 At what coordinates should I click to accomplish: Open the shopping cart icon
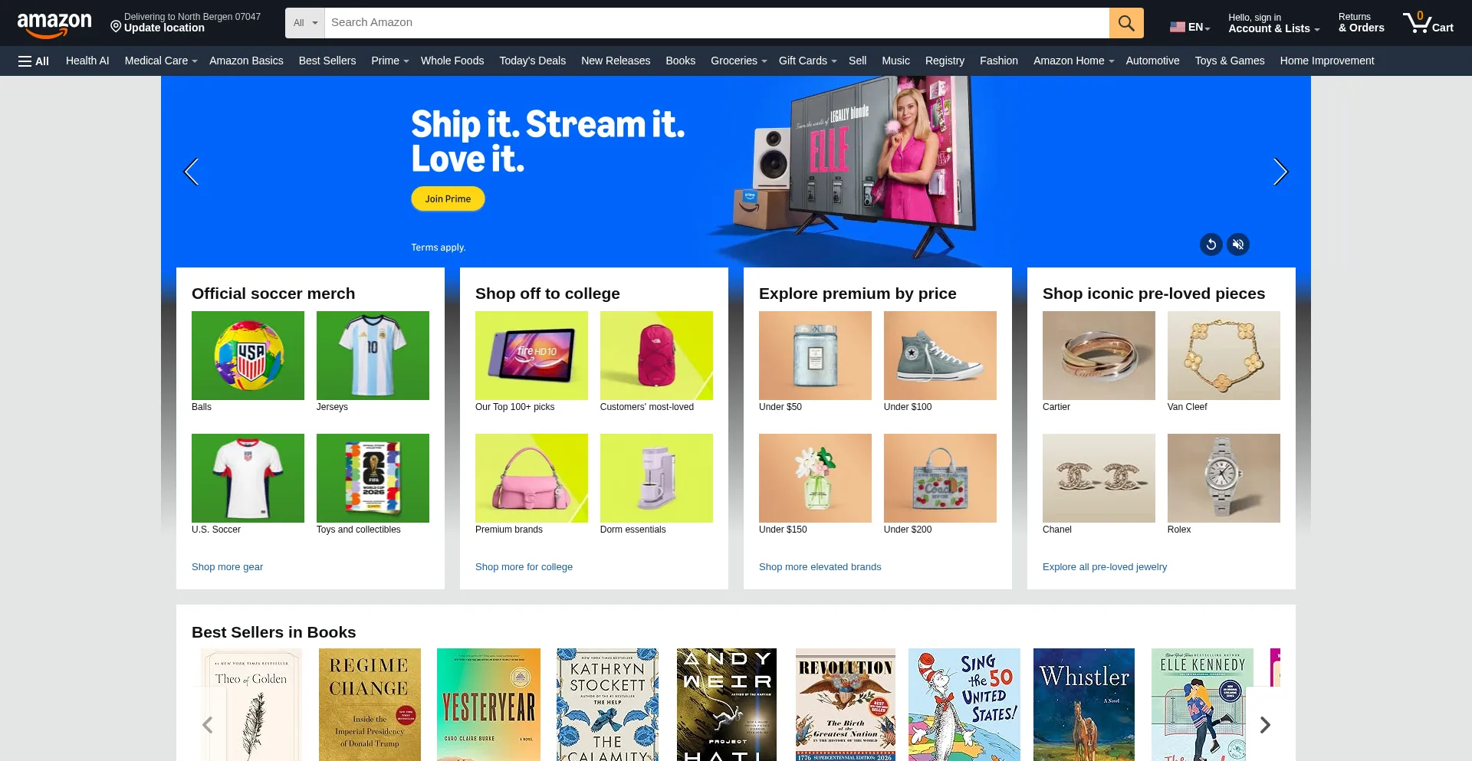tap(1428, 22)
